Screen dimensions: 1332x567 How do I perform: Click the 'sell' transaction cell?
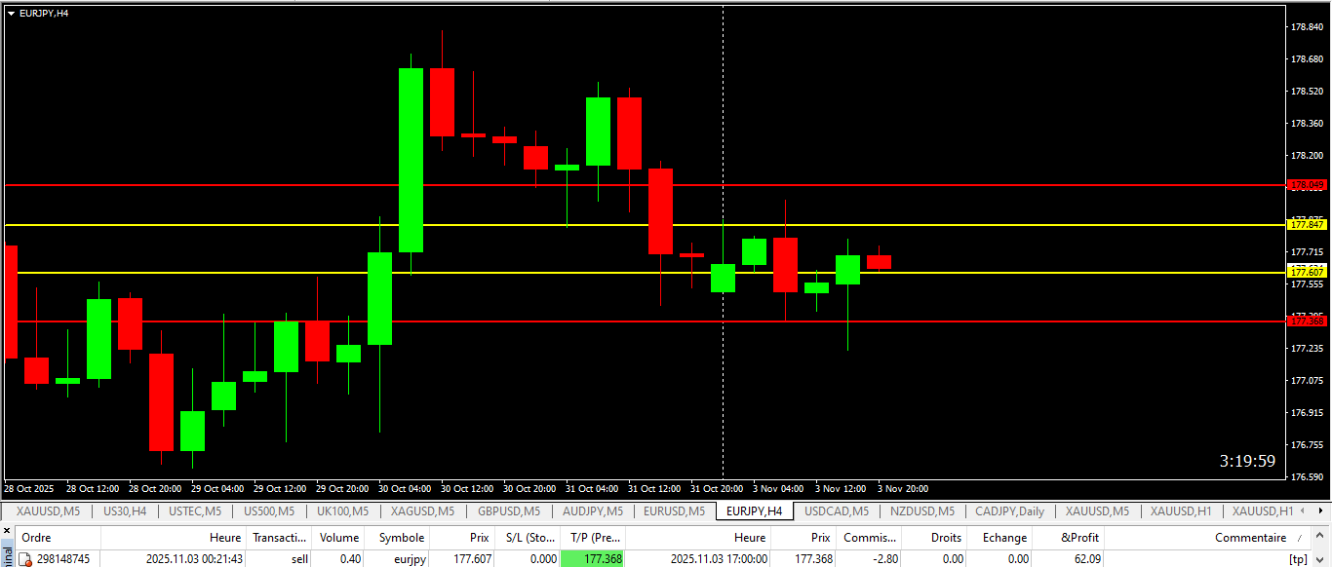click(299, 559)
